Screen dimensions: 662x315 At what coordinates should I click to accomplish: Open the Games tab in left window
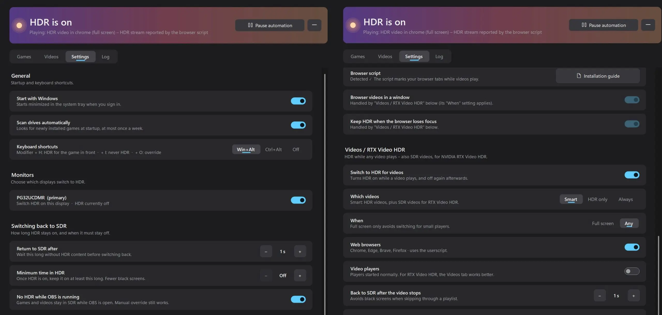[x=24, y=57]
